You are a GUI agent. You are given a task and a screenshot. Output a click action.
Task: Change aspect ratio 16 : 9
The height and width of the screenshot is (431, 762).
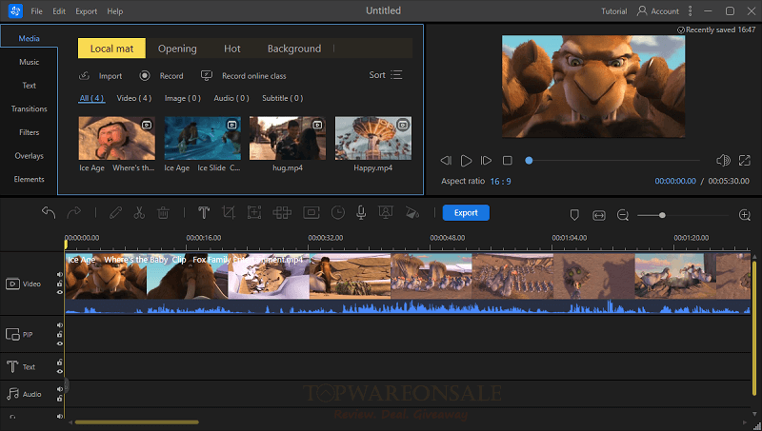(x=501, y=181)
